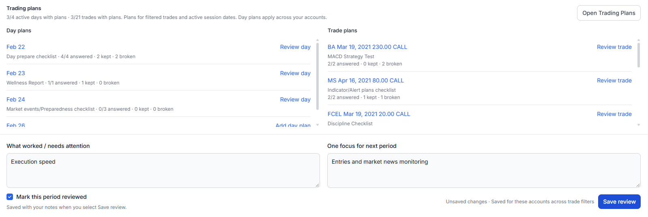Open the Feb 22 day plan link
Viewport: 648px width, 217px height.
pyautogui.click(x=16, y=47)
